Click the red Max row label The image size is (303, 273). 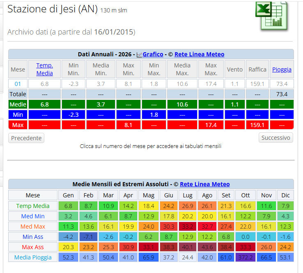coord(18,125)
